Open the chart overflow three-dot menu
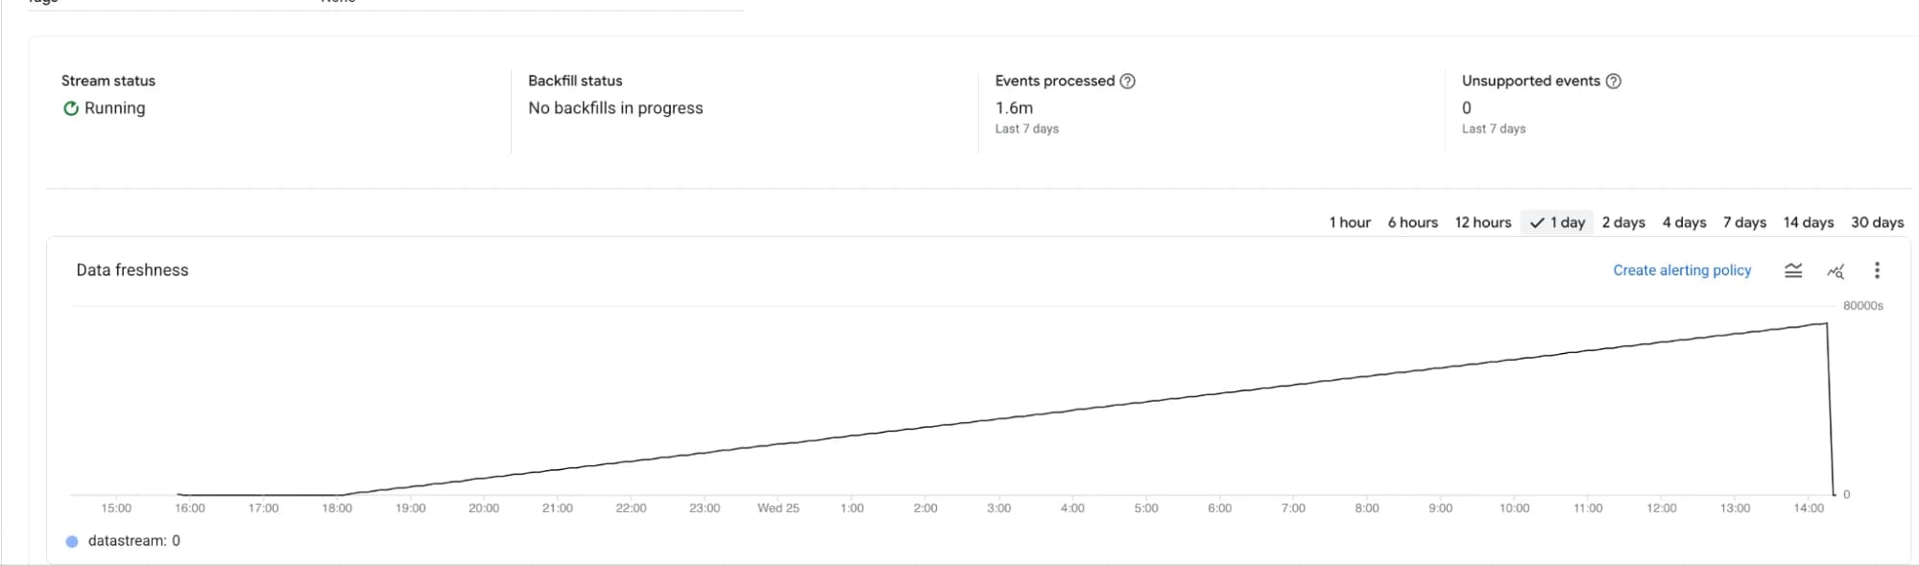This screenshot has height=566, width=1919. [1877, 271]
